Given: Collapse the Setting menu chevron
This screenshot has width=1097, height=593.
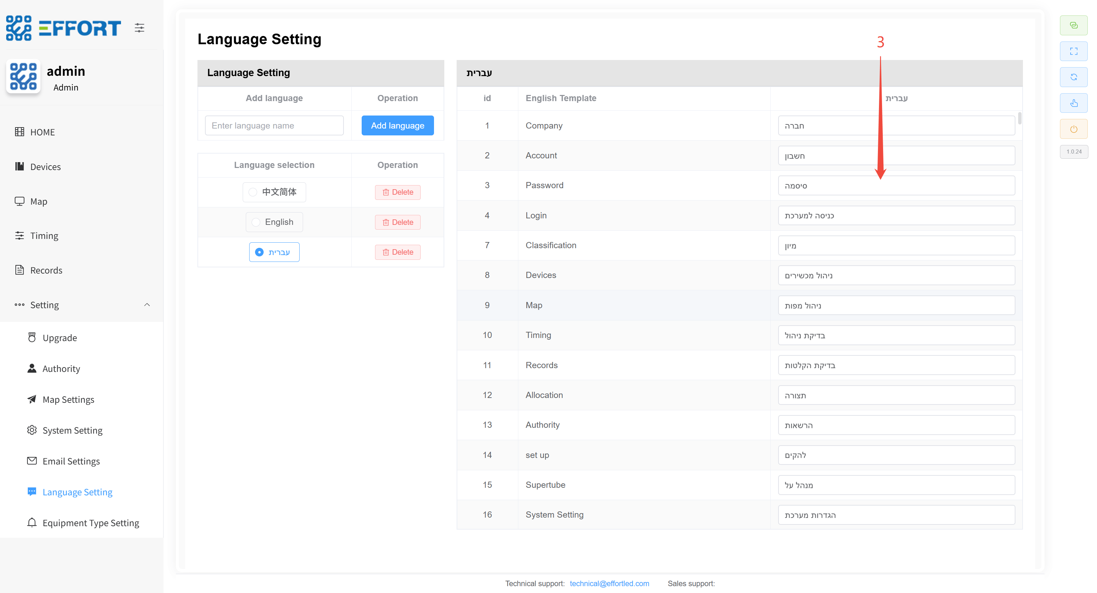Looking at the screenshot, I should coord(147,305).
